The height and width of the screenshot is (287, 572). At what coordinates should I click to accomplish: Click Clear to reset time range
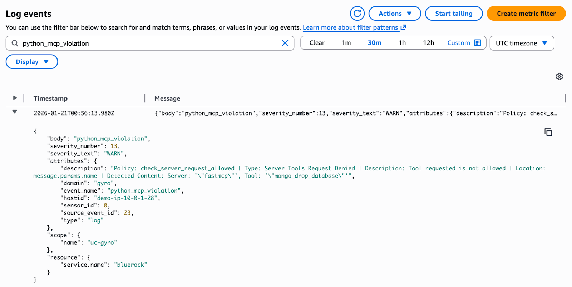(317, 43)
